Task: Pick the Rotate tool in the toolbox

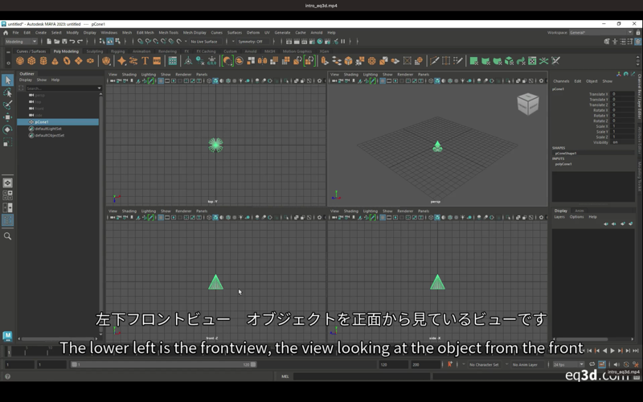Action: point(7,129)
